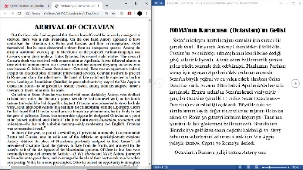The image size is (303, 170).
Task: Click the Chrome scrollbar down arrow
Action: (149, 164)
